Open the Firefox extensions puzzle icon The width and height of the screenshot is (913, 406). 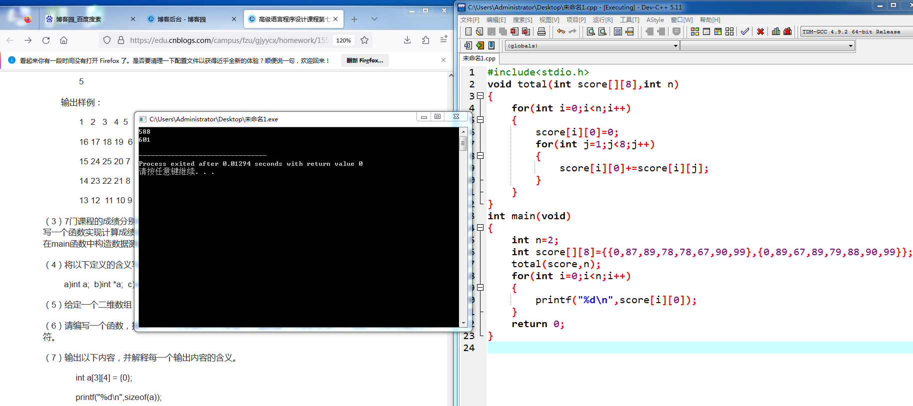coord(425,40)
